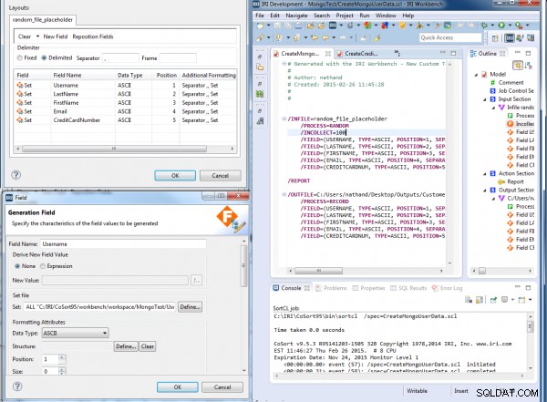Click the bottom icon in left trim bar
The image size is (547, 402).
click(x=260, y=121)
